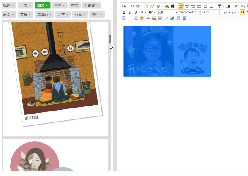Justify the text alignment
The height and width of the screenshot is (176, 248).
(199, 6)
